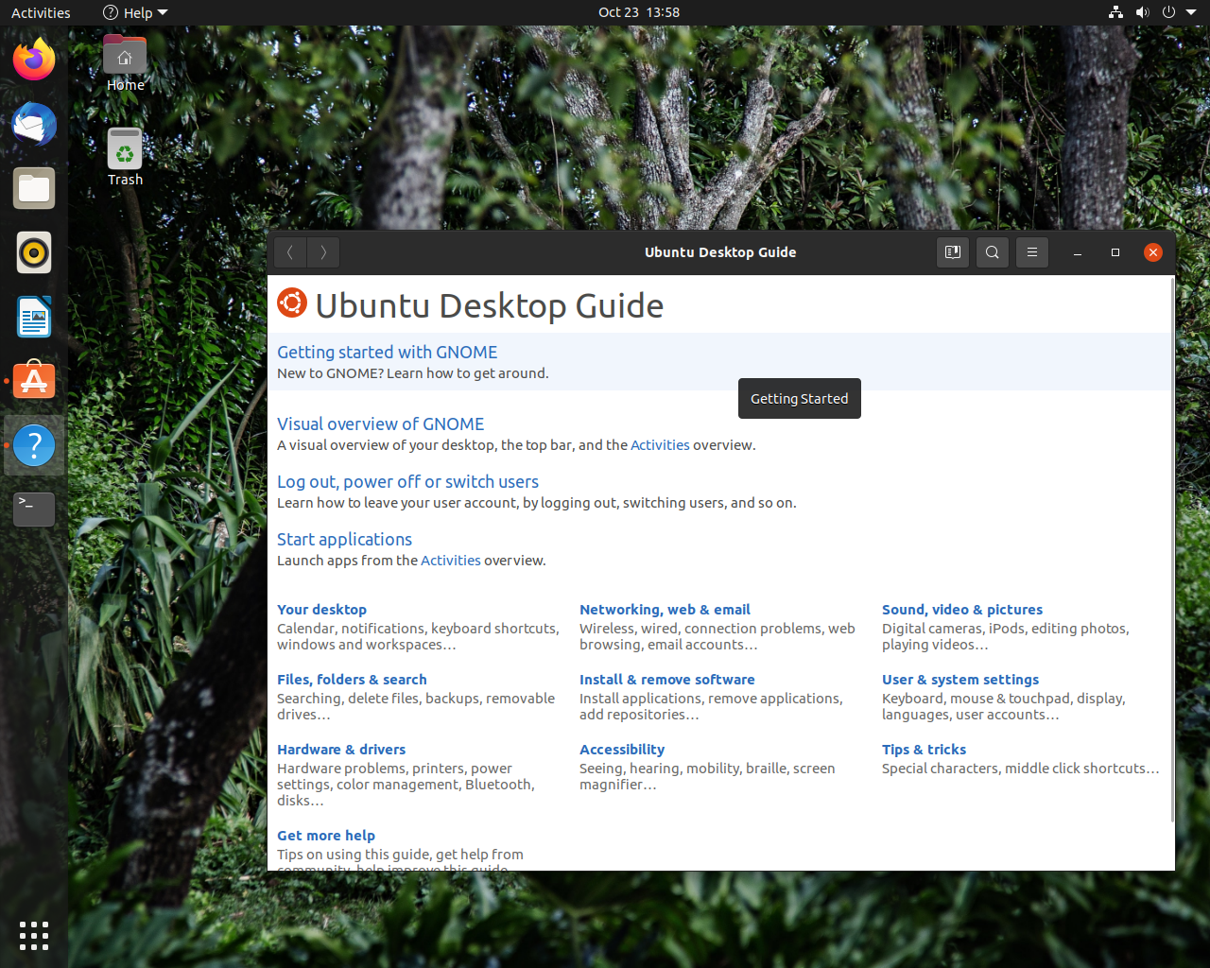Open the Help app menu in top bar
The width and height of the screenshot is (1210, 968).
pos(135,12)
